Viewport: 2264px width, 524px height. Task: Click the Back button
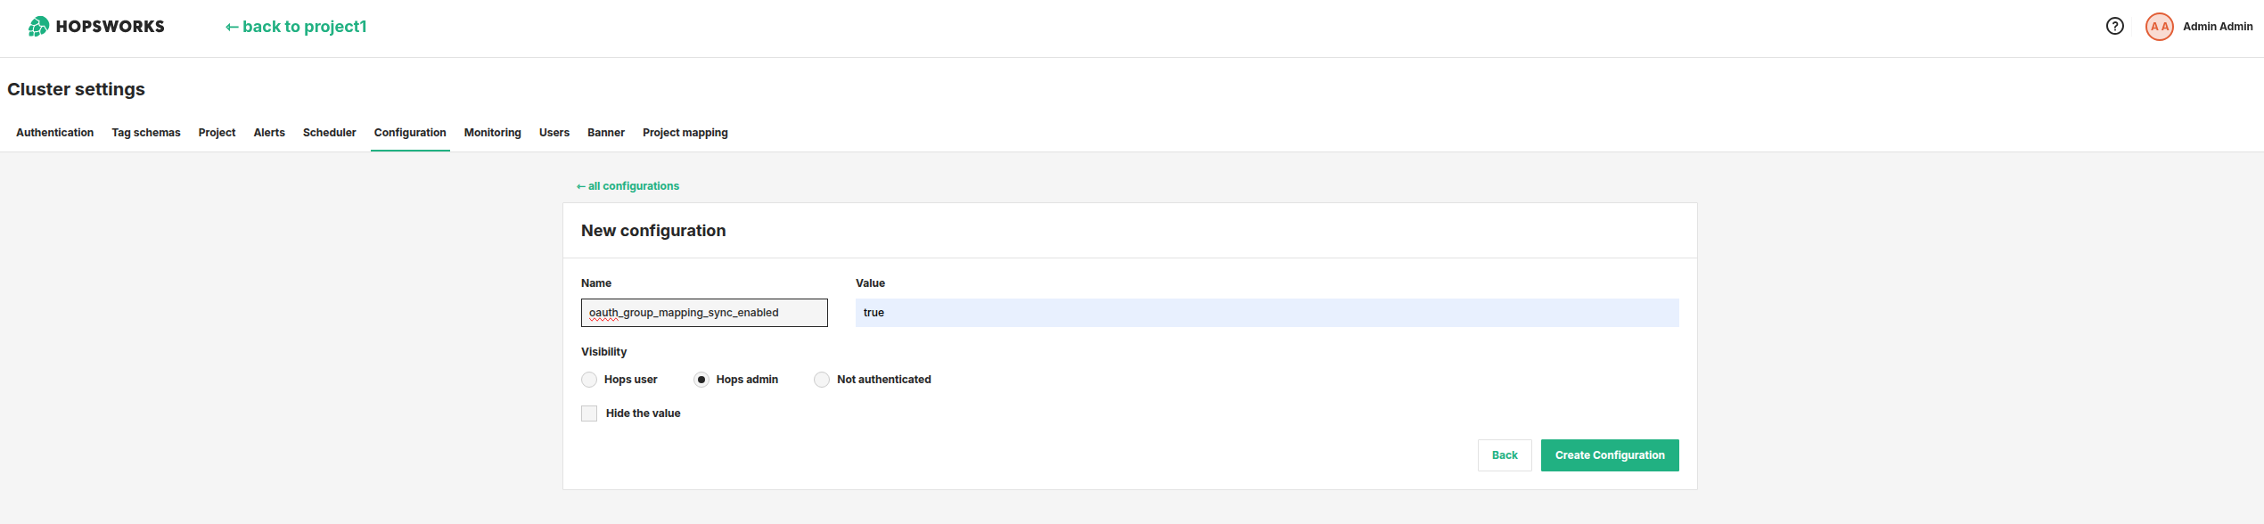click(x=1504, y=455)
